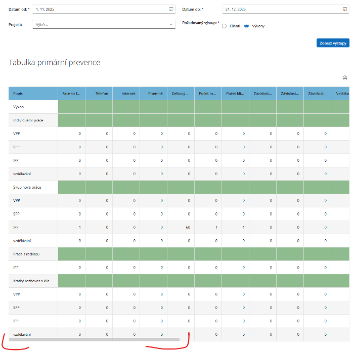Sort by the Popis column header
This screenshot has height=351, width=353.
point(33,94)
